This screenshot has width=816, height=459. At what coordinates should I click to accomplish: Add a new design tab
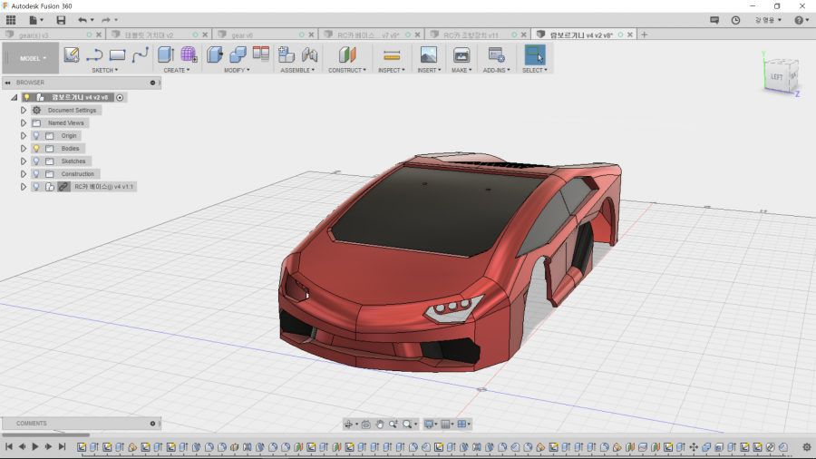[645, 34]
